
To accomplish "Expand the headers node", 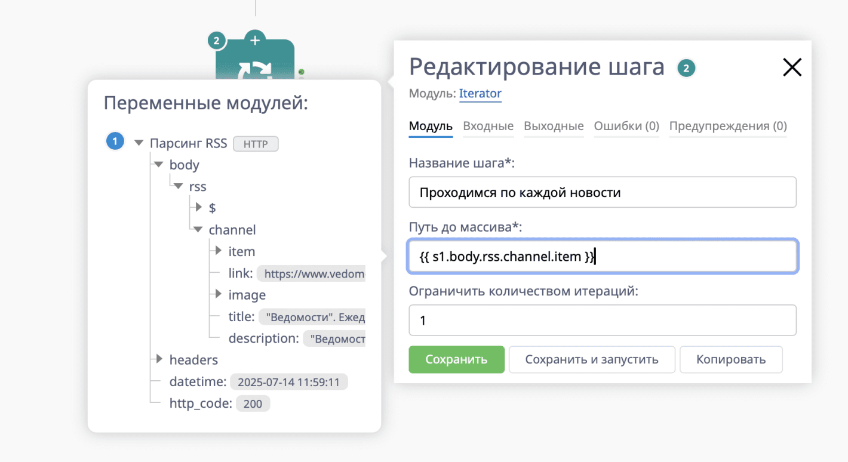I will pos(158,359).
